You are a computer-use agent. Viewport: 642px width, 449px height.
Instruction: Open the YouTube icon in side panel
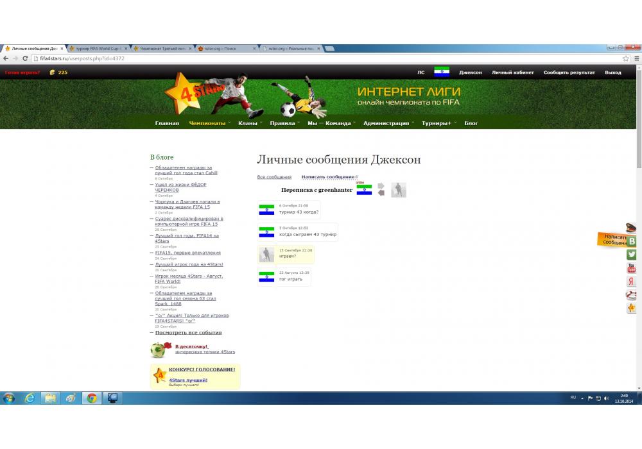click(632, 268)
